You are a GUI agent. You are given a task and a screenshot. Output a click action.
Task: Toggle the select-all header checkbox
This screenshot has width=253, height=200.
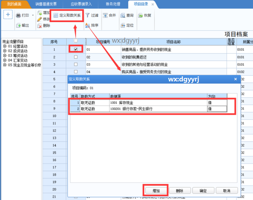click(76, 41)
